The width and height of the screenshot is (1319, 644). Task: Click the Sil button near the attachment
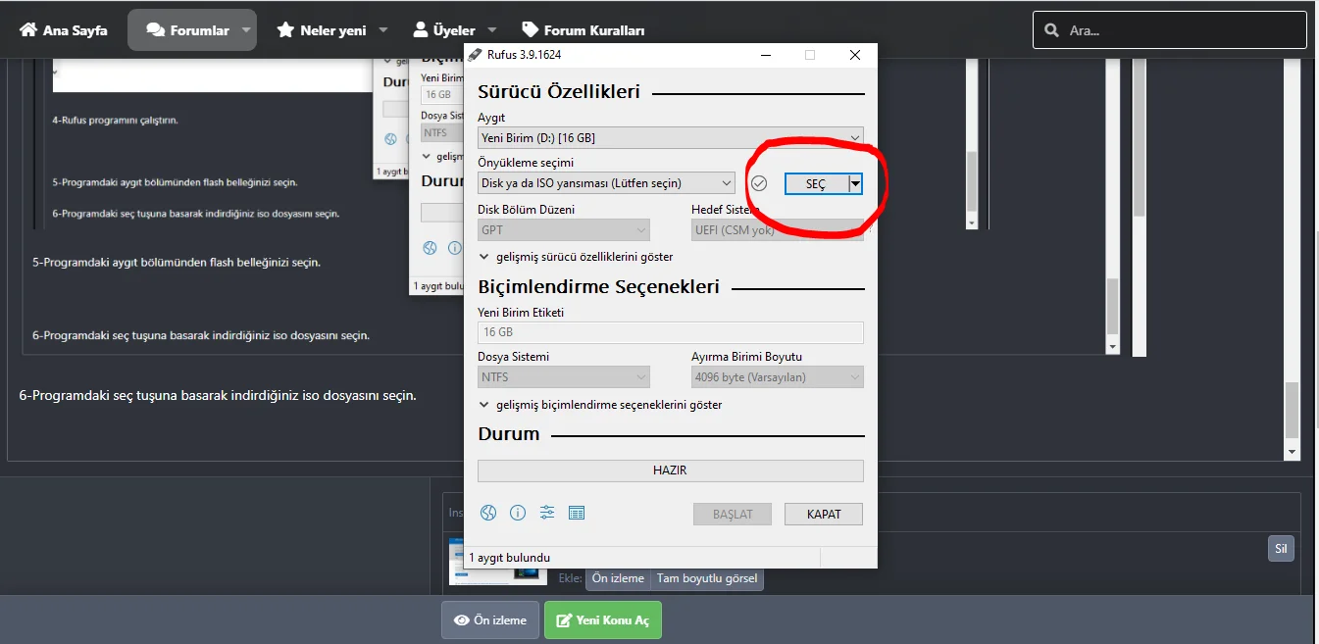(1281, 548)
